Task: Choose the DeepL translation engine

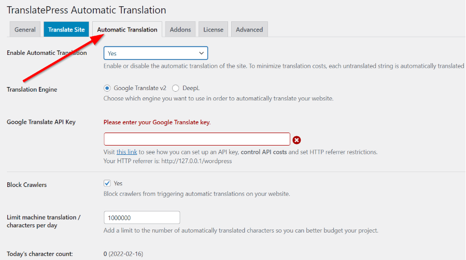Action: pyautogui.click(x=175, y=88)
